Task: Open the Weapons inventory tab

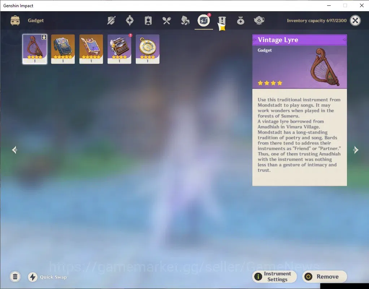Action: (x=111, y=21)
